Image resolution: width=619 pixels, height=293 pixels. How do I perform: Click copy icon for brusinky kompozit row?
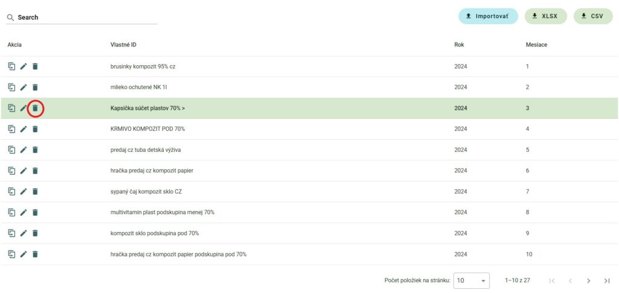11,66
